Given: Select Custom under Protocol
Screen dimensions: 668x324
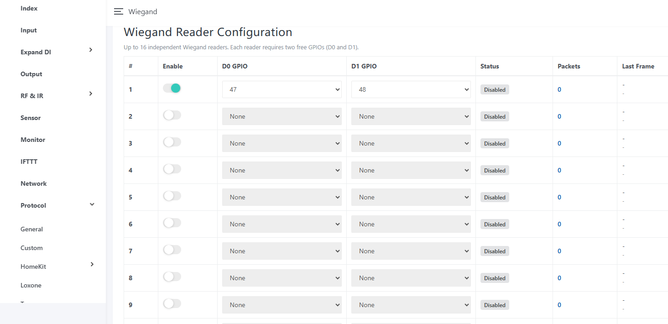Looking at the screenshot, I should click(x=31, y=248).
